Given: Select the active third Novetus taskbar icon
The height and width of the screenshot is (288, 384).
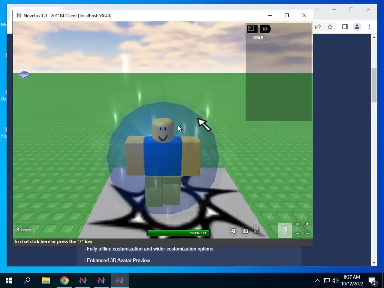Looking at the screenshot, I should point(120,280).
